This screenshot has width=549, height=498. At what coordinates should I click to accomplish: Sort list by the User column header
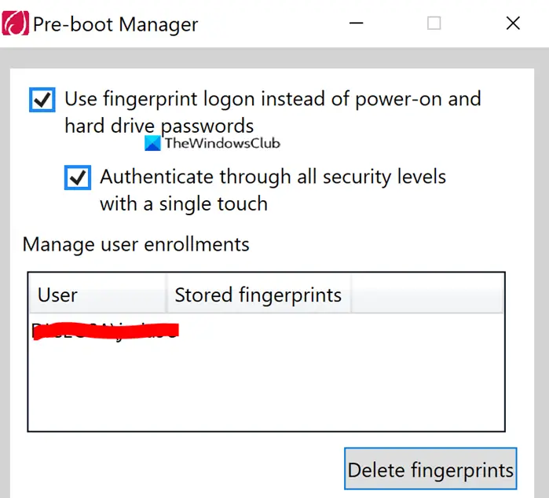point(97,295)
